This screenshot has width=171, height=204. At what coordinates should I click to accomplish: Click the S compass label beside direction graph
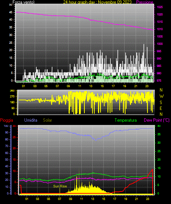pyautogui.click(x=161, y=103)
